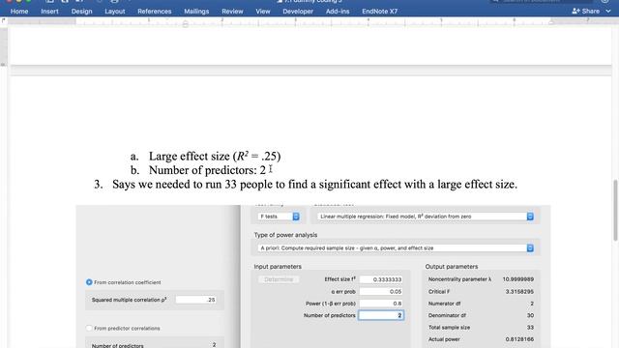Open the 'A priori' power analysis dropdown

coord(396,247)
